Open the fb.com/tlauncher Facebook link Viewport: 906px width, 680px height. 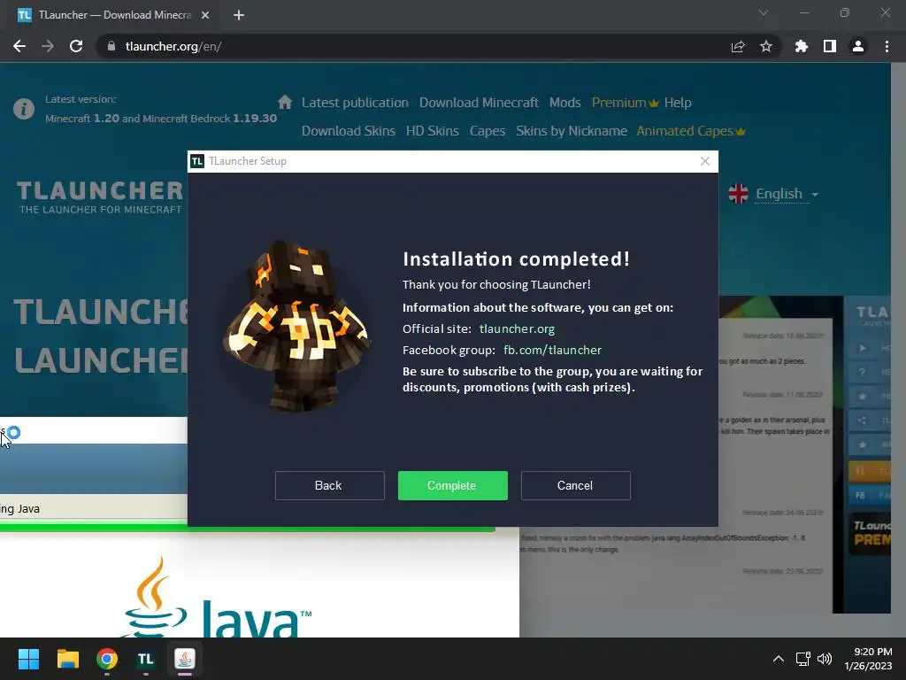point(552,350)
